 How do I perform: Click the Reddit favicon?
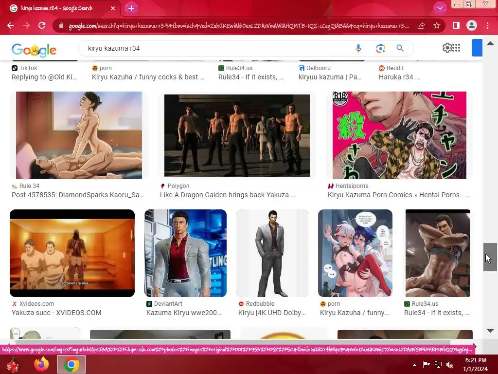(382, 68)
